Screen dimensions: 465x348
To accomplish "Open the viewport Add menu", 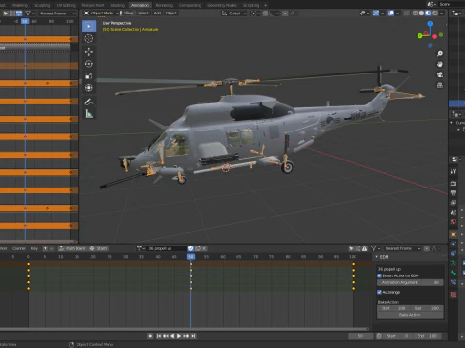I will point(157,14).
